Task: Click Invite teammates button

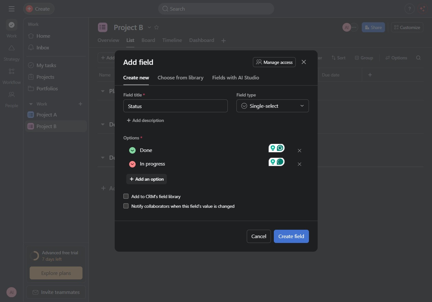Action: coord(56,292)
